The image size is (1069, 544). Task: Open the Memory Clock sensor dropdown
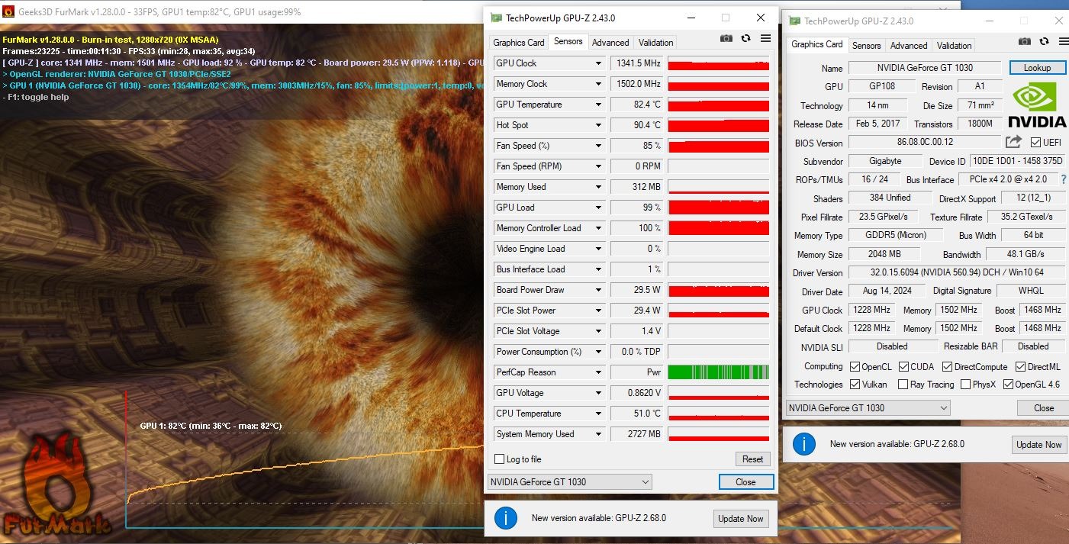(x=599, y=84)
